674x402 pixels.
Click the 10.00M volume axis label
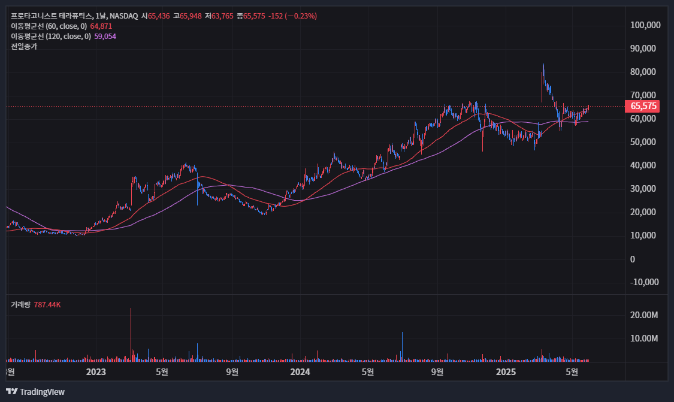point(644,338)
